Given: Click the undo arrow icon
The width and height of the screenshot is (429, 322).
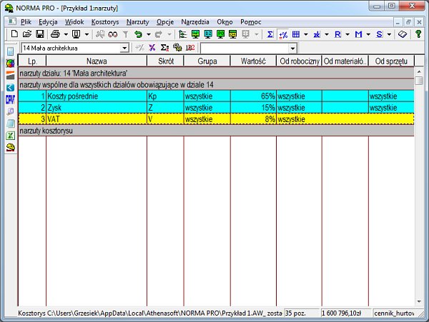Looking at the screenshot, I should (139, 34).
